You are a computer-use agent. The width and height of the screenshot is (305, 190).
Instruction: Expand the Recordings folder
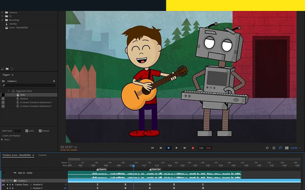pos(2,20)
